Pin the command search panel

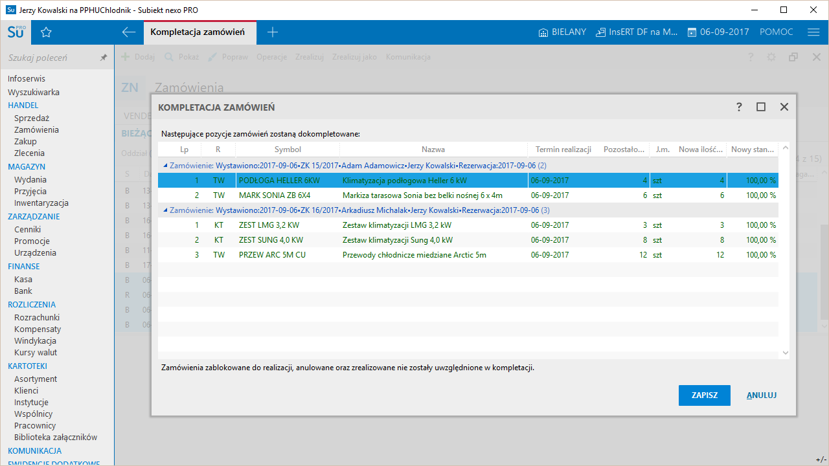pyautogui.click(x=103, y=58)
